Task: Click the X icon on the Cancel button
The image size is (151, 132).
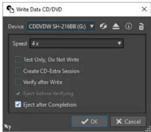Action: 119,121
